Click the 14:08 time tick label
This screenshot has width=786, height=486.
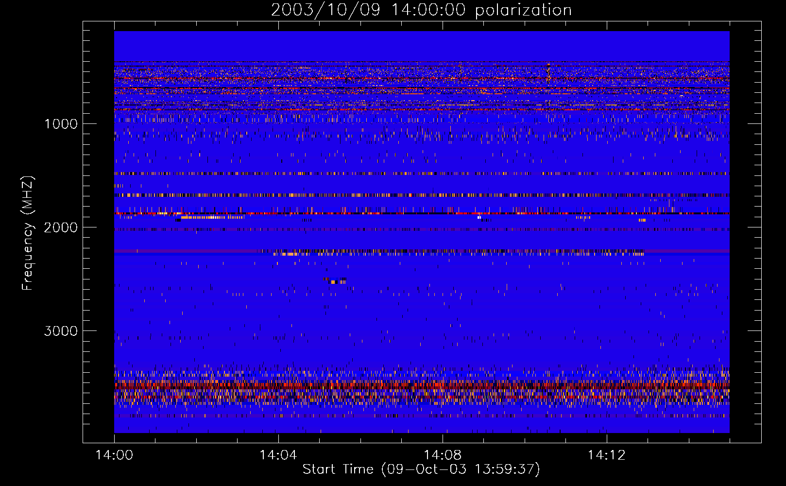click(443, 455)
